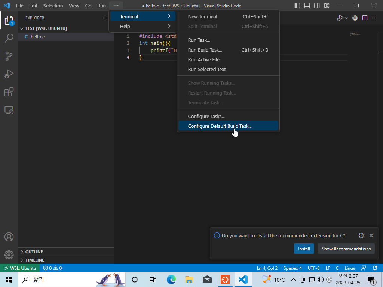Open the Go menu
Image resolution: width=383 pixels, height=287 pixels.
[x=88, y=6]
